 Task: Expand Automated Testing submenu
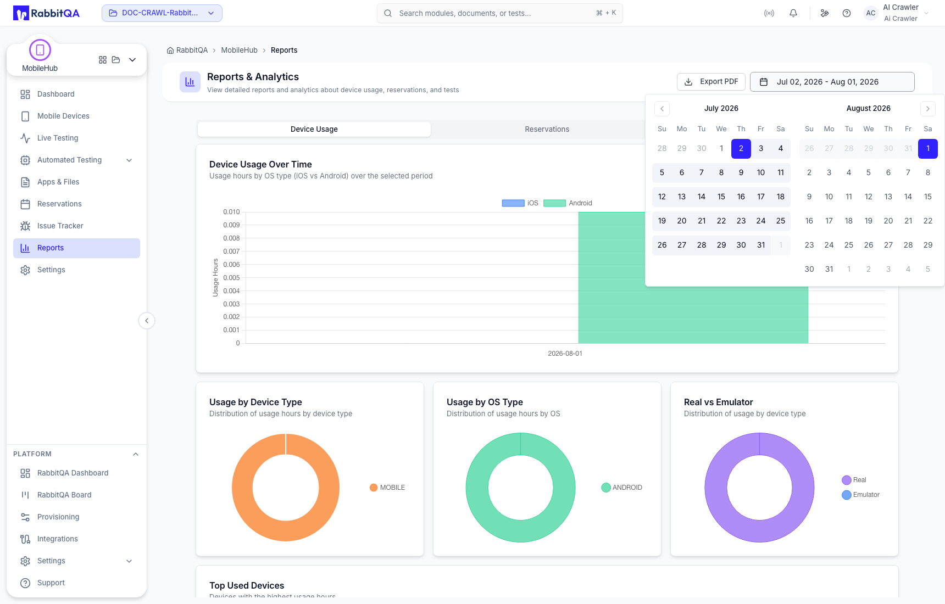click(129, 160)
